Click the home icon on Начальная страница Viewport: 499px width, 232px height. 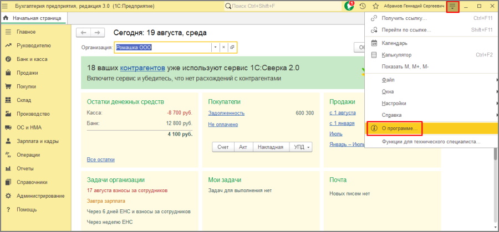pos(6,18)
